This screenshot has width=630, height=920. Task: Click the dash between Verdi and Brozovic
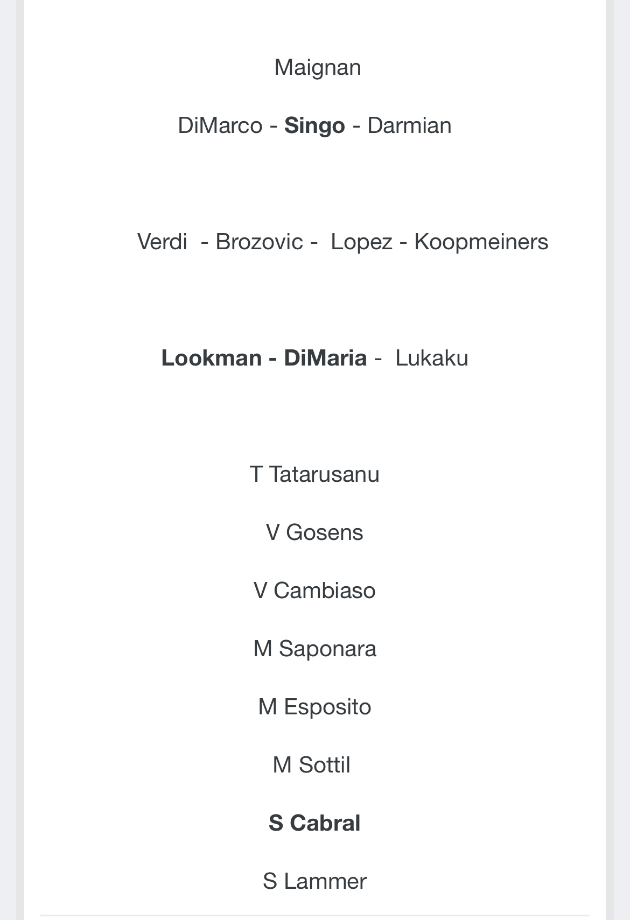coord(205,242)
